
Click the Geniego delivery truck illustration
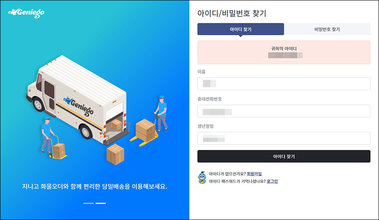[77, 99]
